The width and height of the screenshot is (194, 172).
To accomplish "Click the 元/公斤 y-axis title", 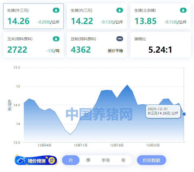I will click(x=10, y=105).
